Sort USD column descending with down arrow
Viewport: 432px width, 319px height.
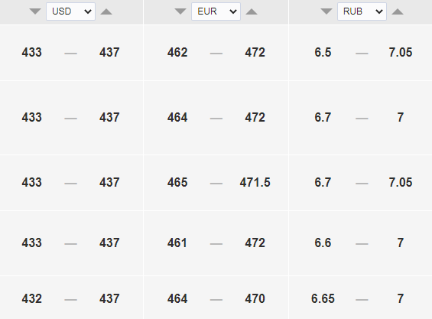(35, 11)
